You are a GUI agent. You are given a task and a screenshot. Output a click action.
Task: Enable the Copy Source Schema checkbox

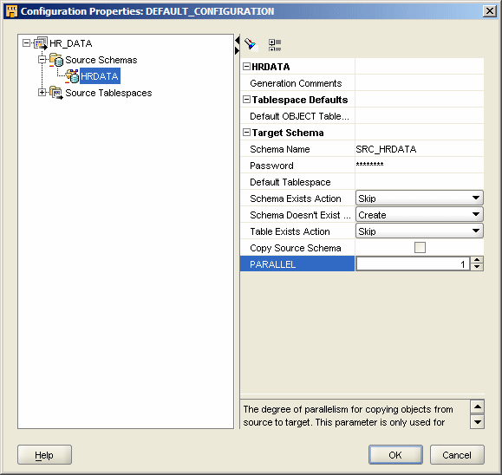pos(420,247)
